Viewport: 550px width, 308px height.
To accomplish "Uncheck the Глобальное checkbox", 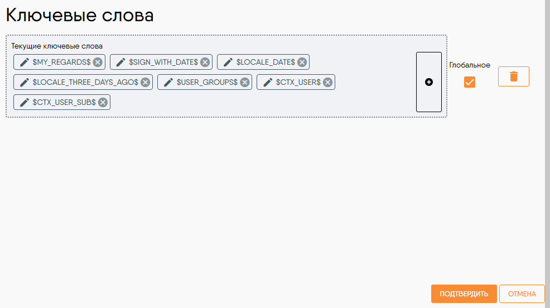I will coord(469,82).
